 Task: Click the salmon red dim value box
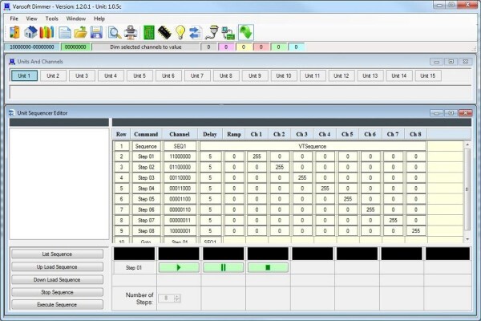(x=261, y=47)
